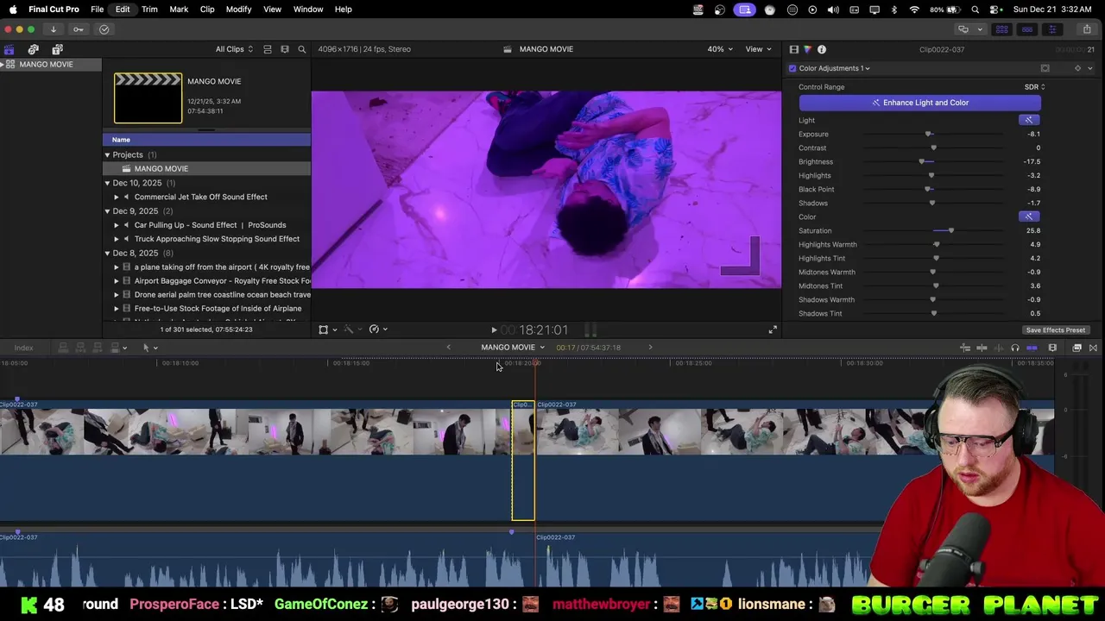Toggle the Inspector panel visibility button
Image resolution: width=1105 pixels, height=621 pixels.
[x=1052, y=29]
